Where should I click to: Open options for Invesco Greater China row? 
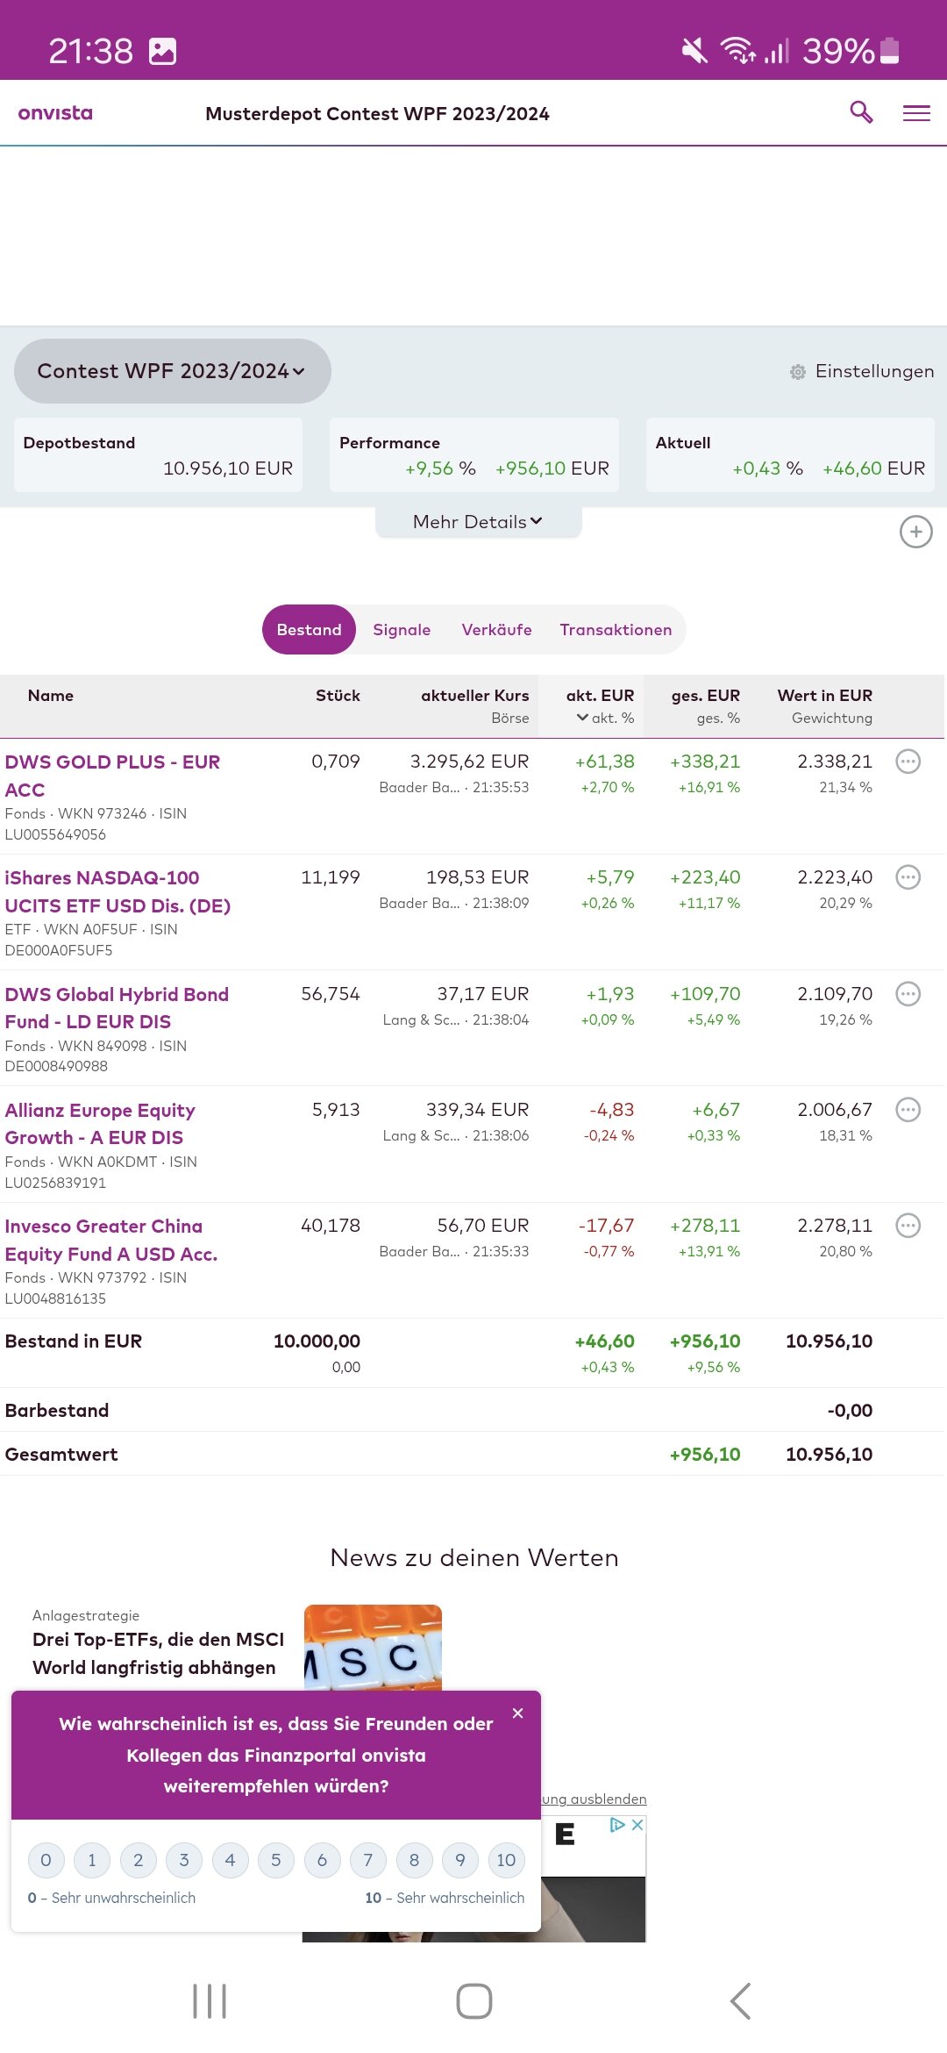(x=908, y=1226)
